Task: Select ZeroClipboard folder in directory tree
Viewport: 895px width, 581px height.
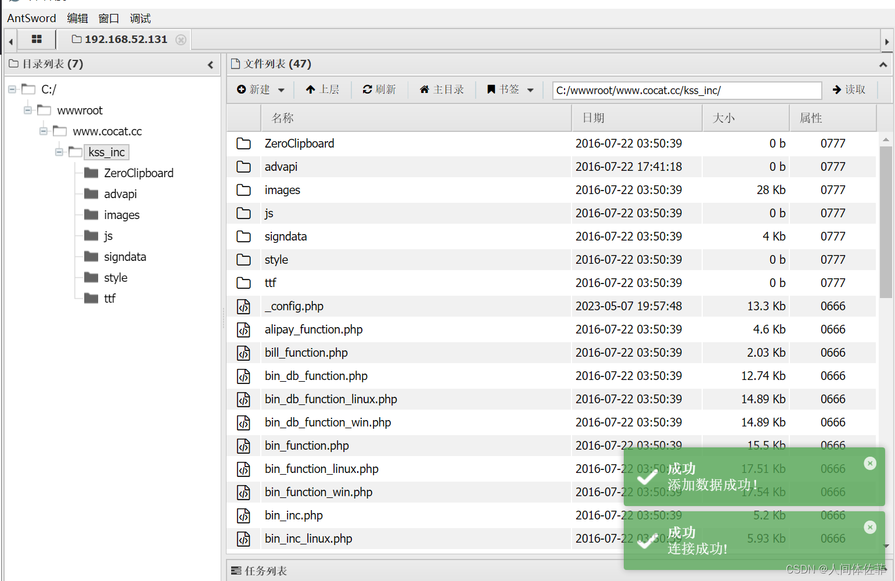Action: 138,173
